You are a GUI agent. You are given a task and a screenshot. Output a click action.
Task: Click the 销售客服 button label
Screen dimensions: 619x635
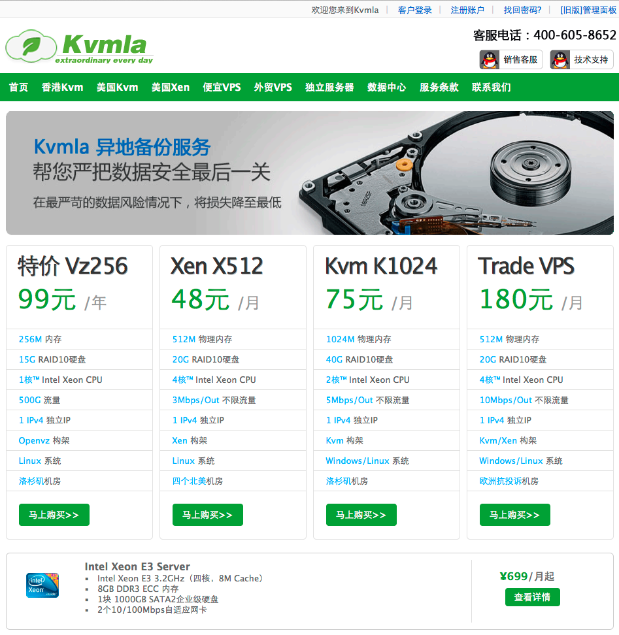coord(520,60)
